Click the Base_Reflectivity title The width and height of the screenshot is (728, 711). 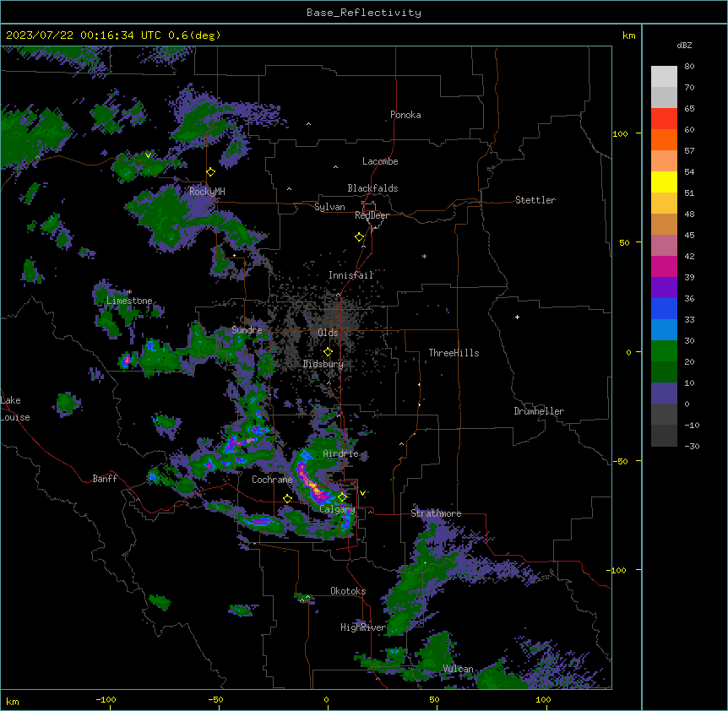click(364, 13)
